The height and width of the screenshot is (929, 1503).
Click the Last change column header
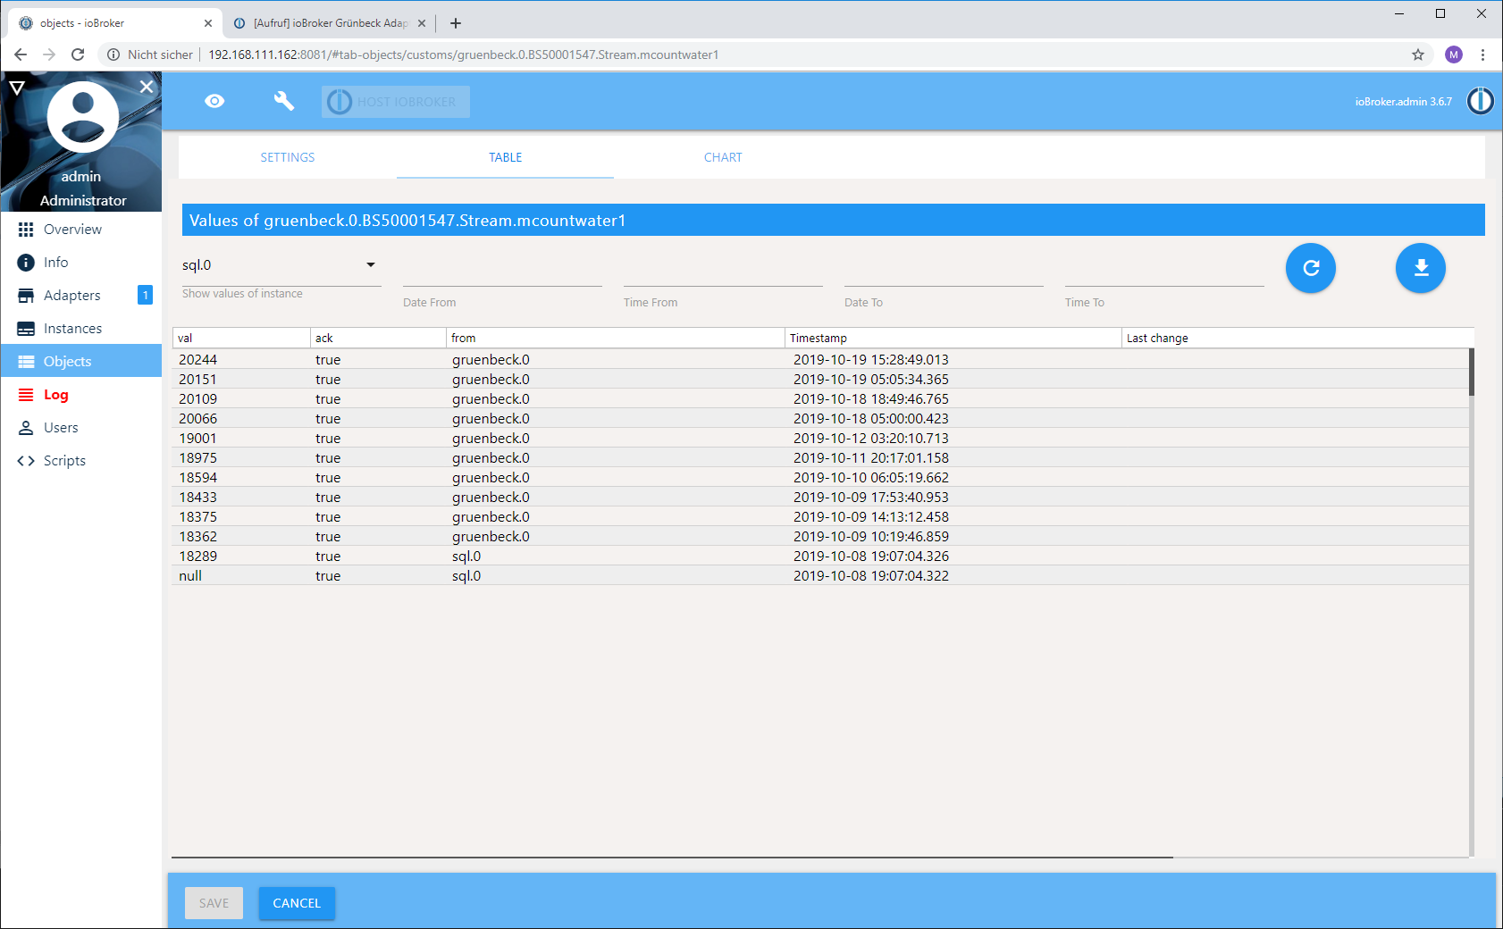[1297, 338]
